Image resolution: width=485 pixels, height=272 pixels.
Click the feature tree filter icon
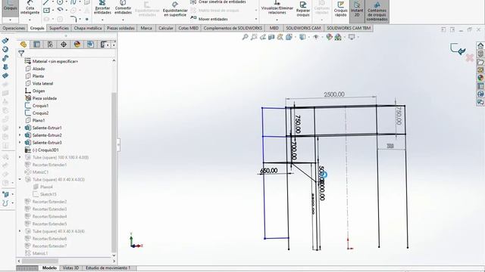(x=21, y=54)
